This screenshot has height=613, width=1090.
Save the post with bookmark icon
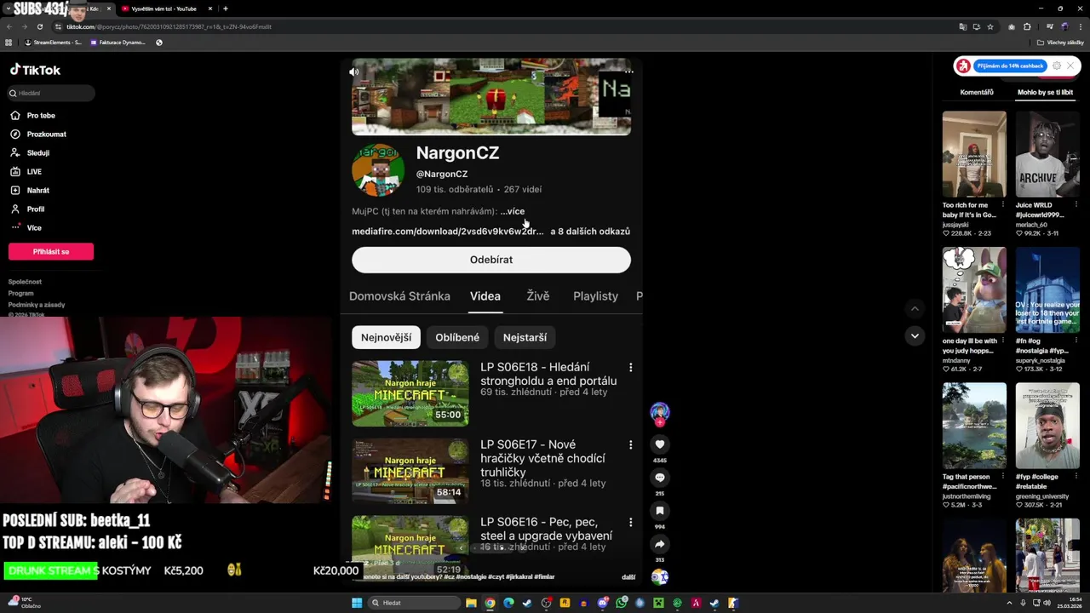click(x=659, y=511)
